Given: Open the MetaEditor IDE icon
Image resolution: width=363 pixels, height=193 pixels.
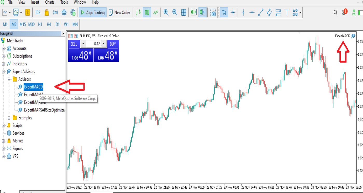Looking at the screenshot, I should [38, 12].
